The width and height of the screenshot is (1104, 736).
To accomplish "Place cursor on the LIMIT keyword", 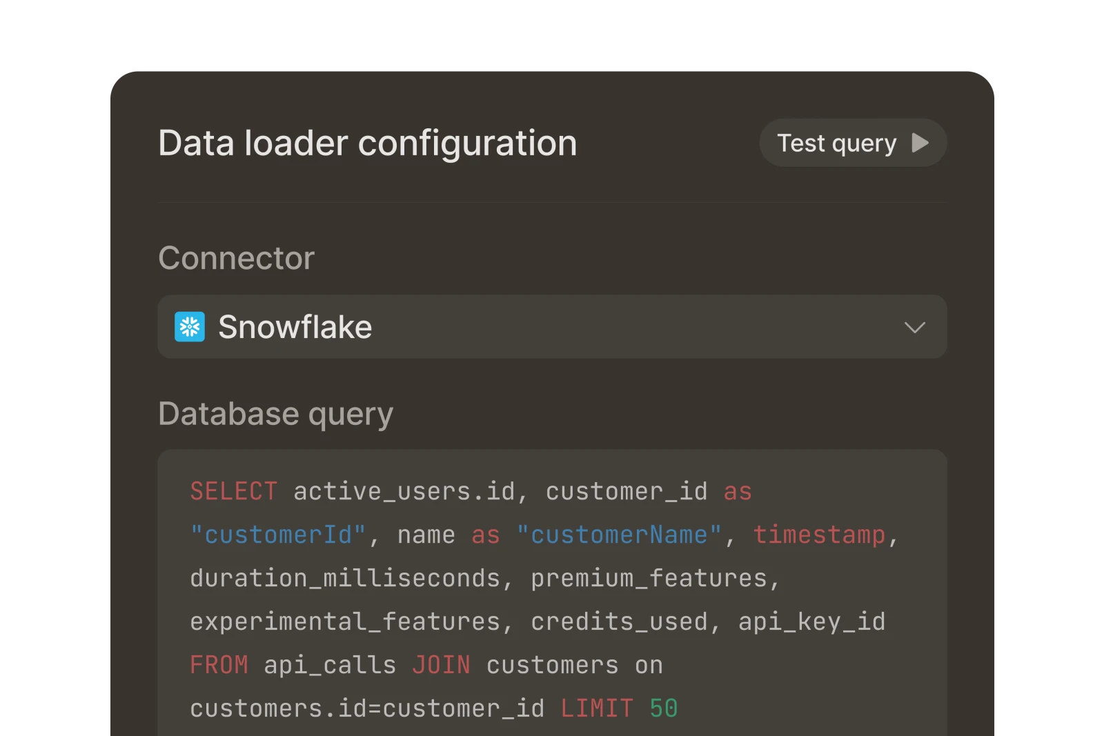I will point(597,708).
